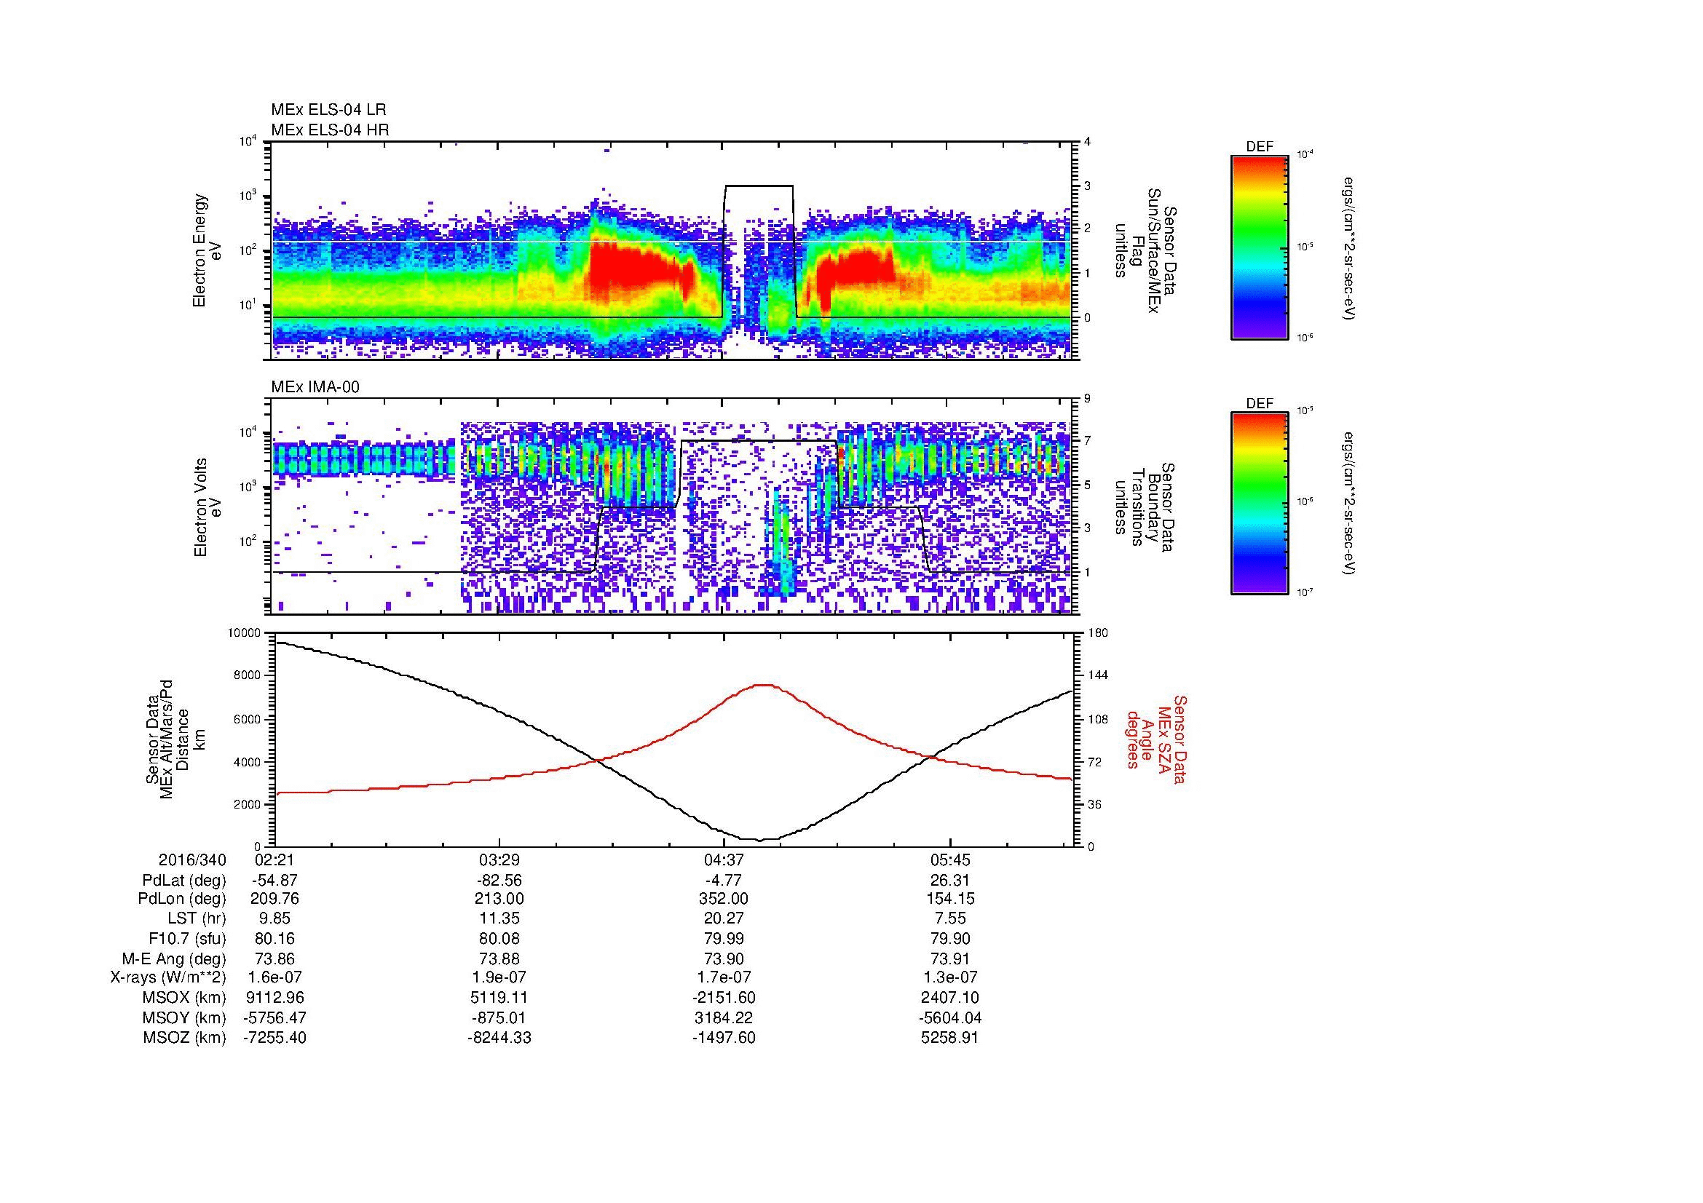Click the 'MEx ELS-04 HR' plot title

point(330,130)
